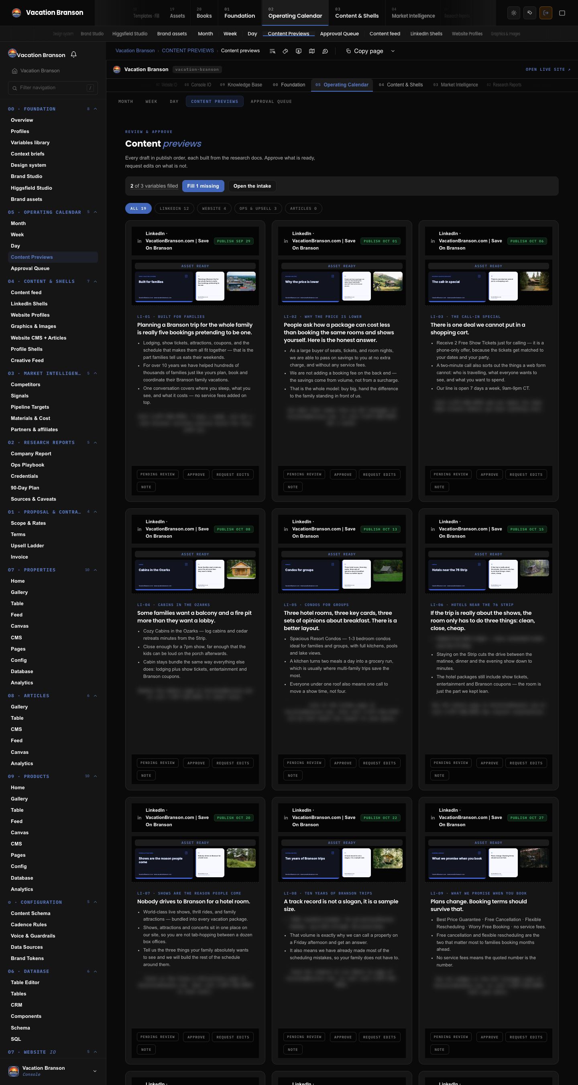Viewport: 578px width, 1085px height.
Task: Click the tag icon in top bar
Action: click(x=529, y=13)
